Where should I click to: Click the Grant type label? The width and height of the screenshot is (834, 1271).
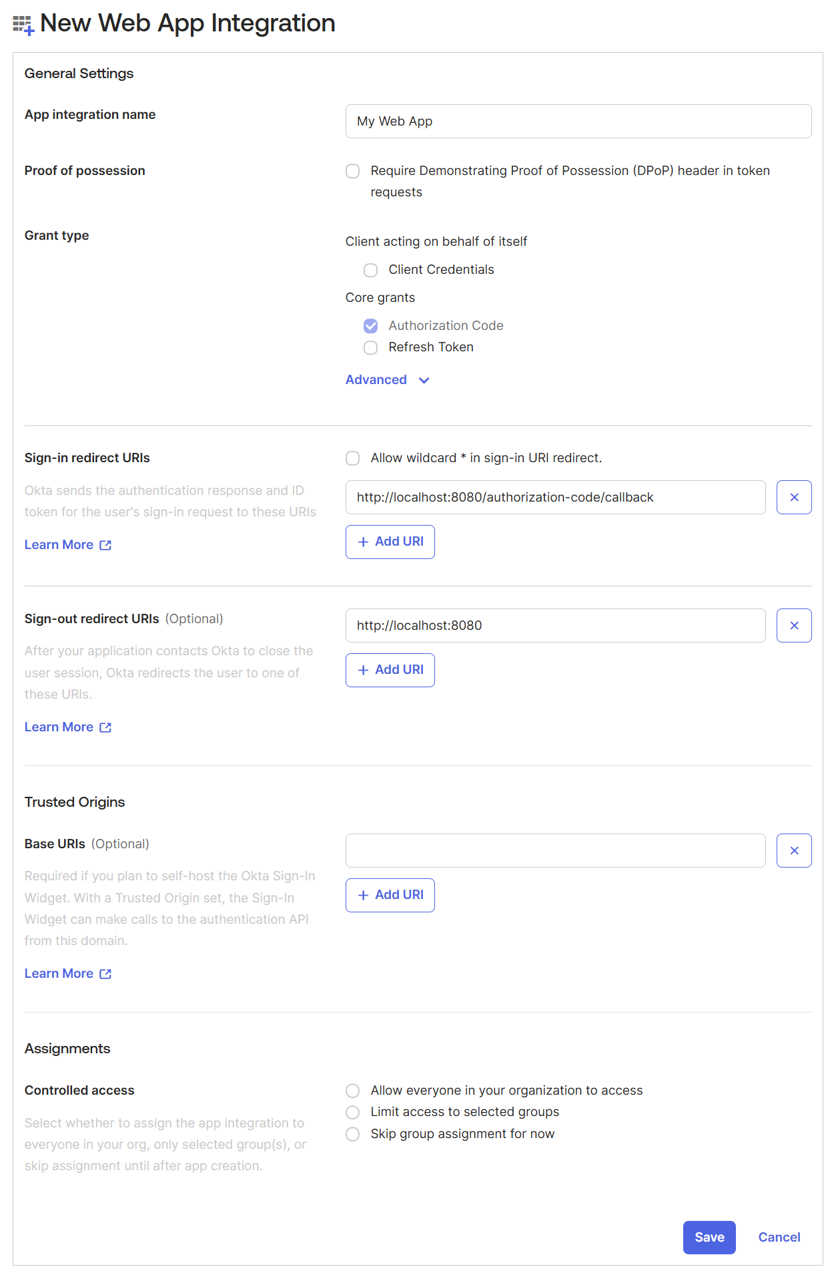pyautogui.click(x=57, y=235)
